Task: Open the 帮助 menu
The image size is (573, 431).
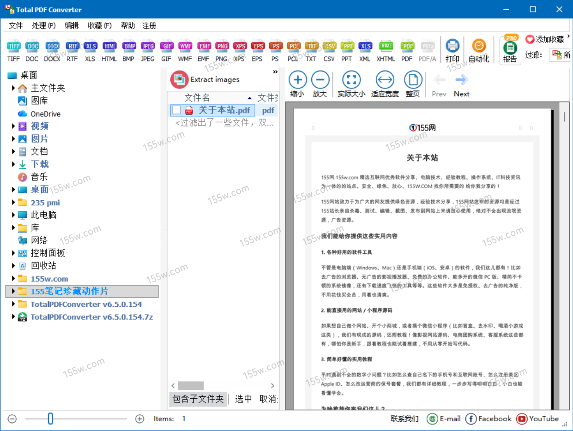Action: 128,25
